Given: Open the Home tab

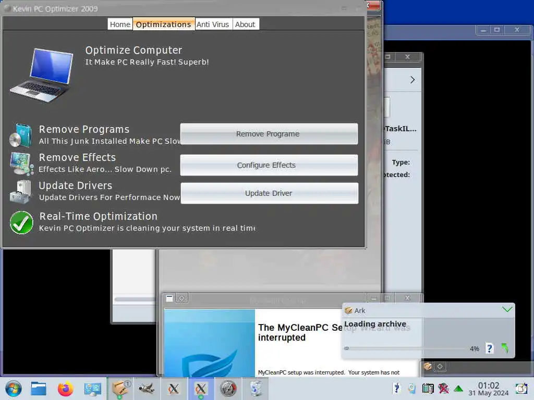Looking at the screenshot, I should [120, 24].
